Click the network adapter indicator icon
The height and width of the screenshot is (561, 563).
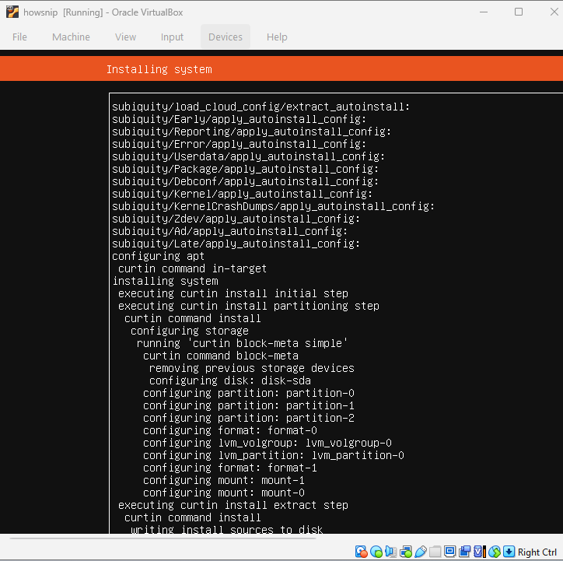pos(406,552)
